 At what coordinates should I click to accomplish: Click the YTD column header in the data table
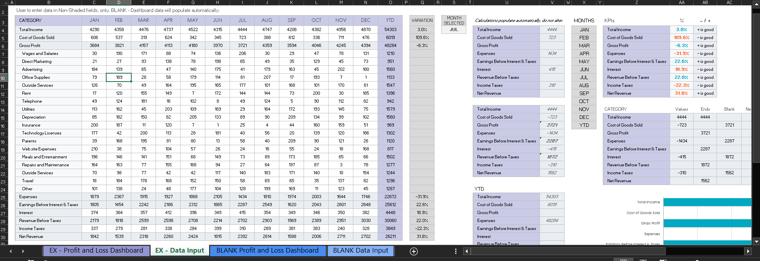point(390,20)
